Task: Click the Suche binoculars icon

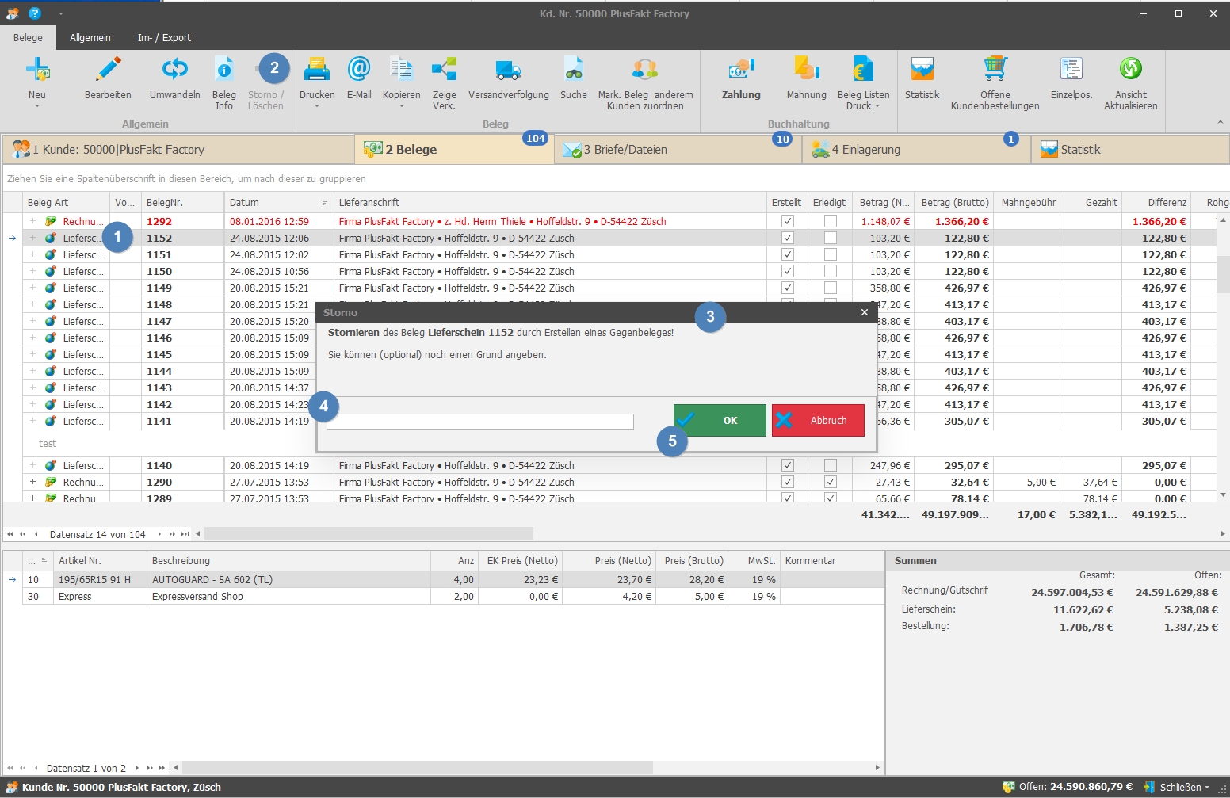Action: click(x=574, y=70)
